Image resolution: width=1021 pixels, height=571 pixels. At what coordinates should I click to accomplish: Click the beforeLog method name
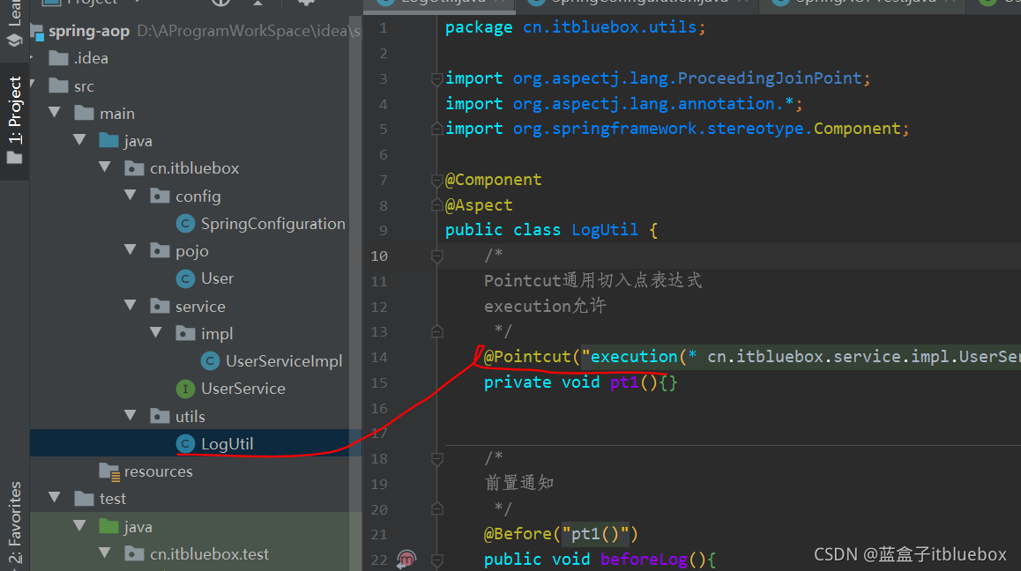(644, 560)
